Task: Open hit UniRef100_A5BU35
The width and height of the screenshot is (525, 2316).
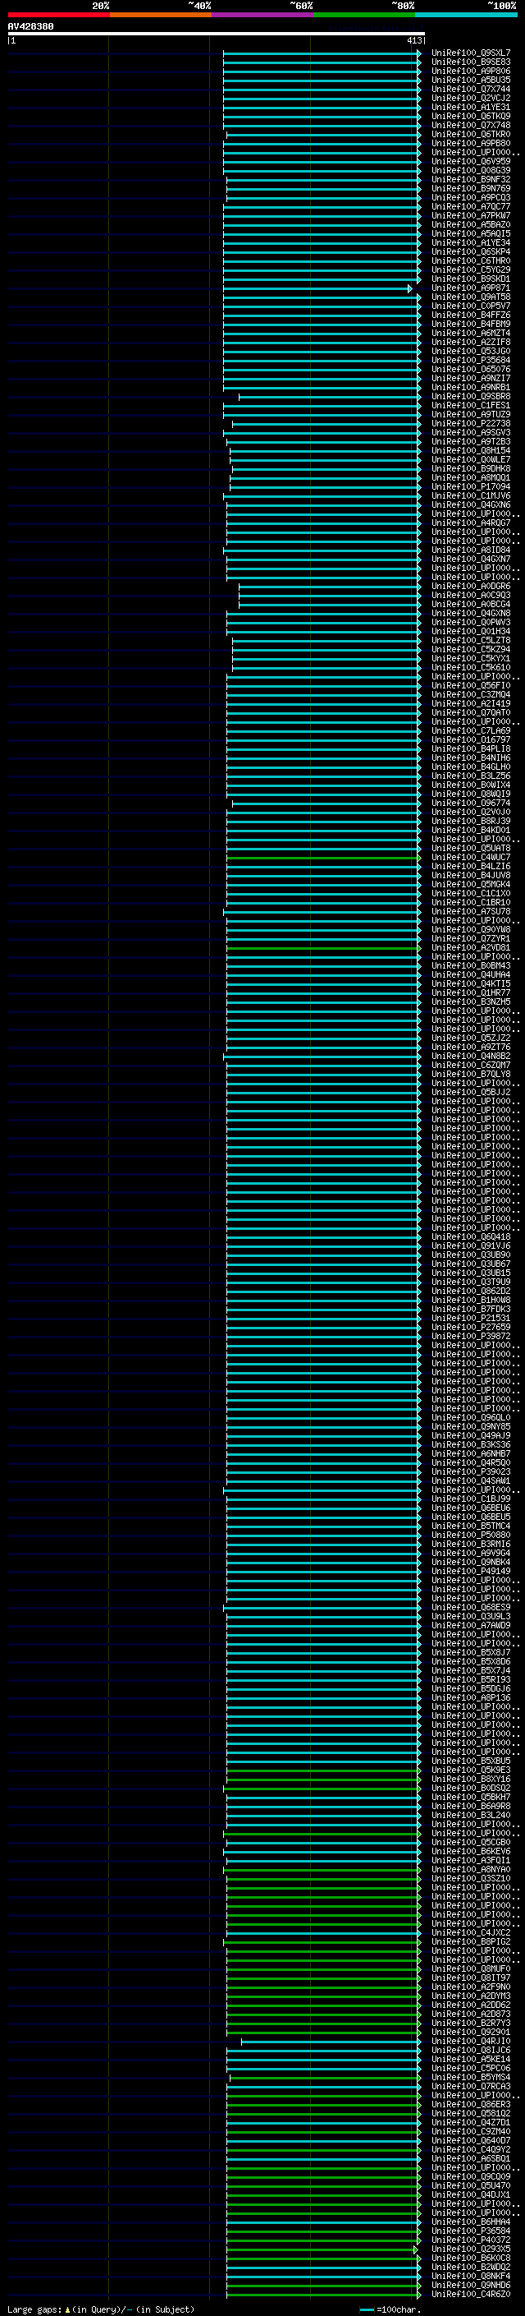Action: [x=470, y=80]
